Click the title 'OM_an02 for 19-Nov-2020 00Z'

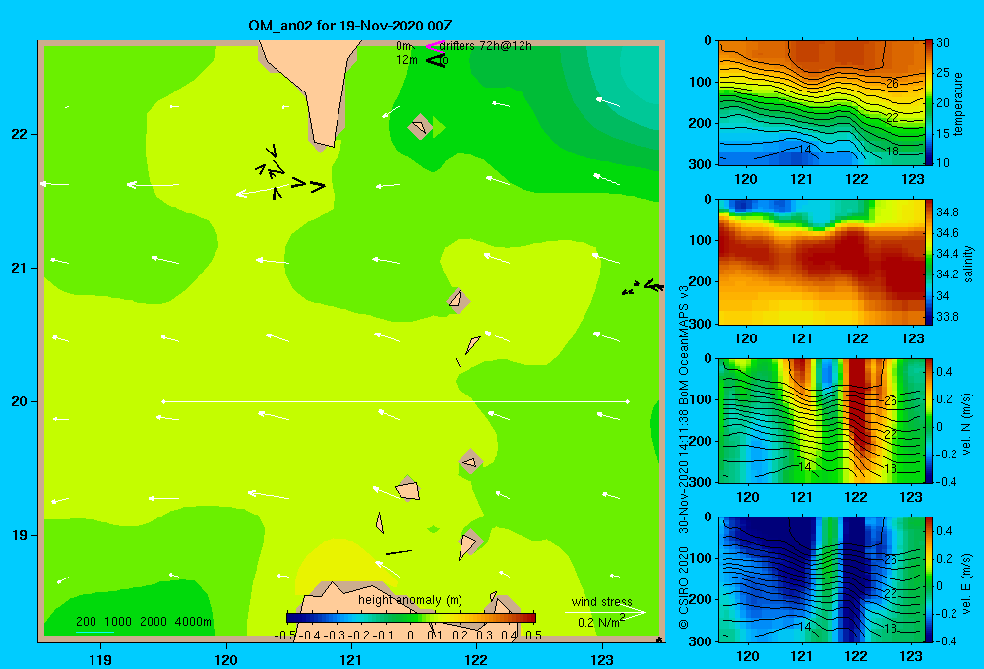(350, 26)
